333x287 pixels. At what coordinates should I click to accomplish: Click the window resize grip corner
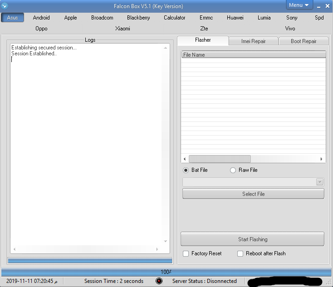point(329,282)
